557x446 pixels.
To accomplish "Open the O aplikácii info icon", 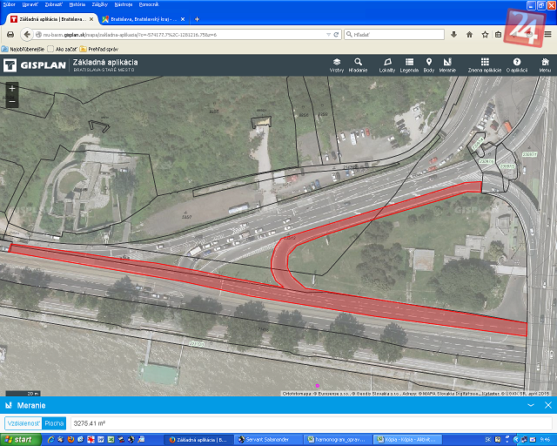I will coord(517,64).
